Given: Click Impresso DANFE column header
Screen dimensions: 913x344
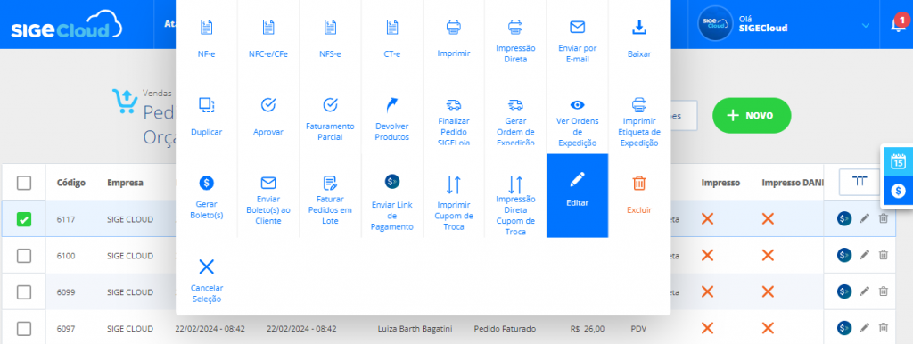Looking at the screenshot, I should [793, 183].
